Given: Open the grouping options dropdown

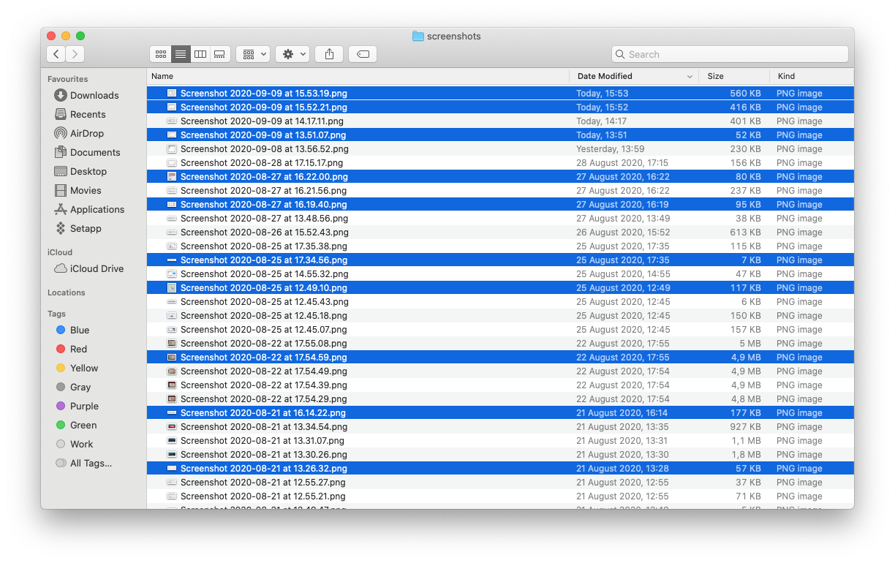Looking at the screenshot, I should tap(252, 53).
